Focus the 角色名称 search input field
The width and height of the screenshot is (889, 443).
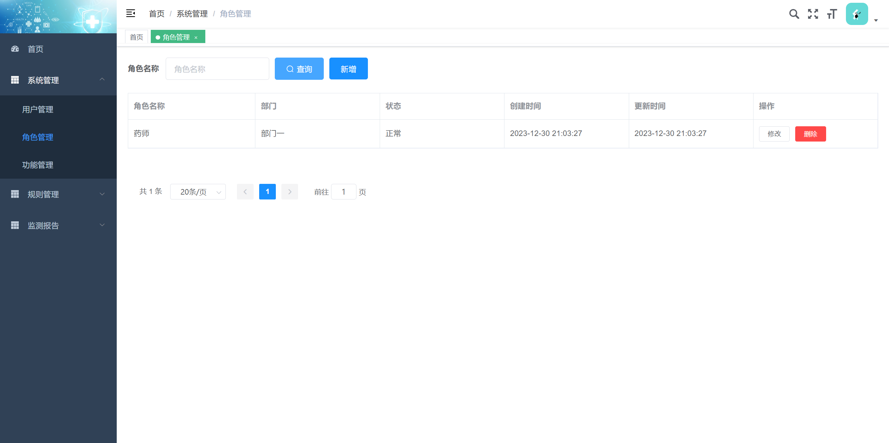tap(217, 69)
